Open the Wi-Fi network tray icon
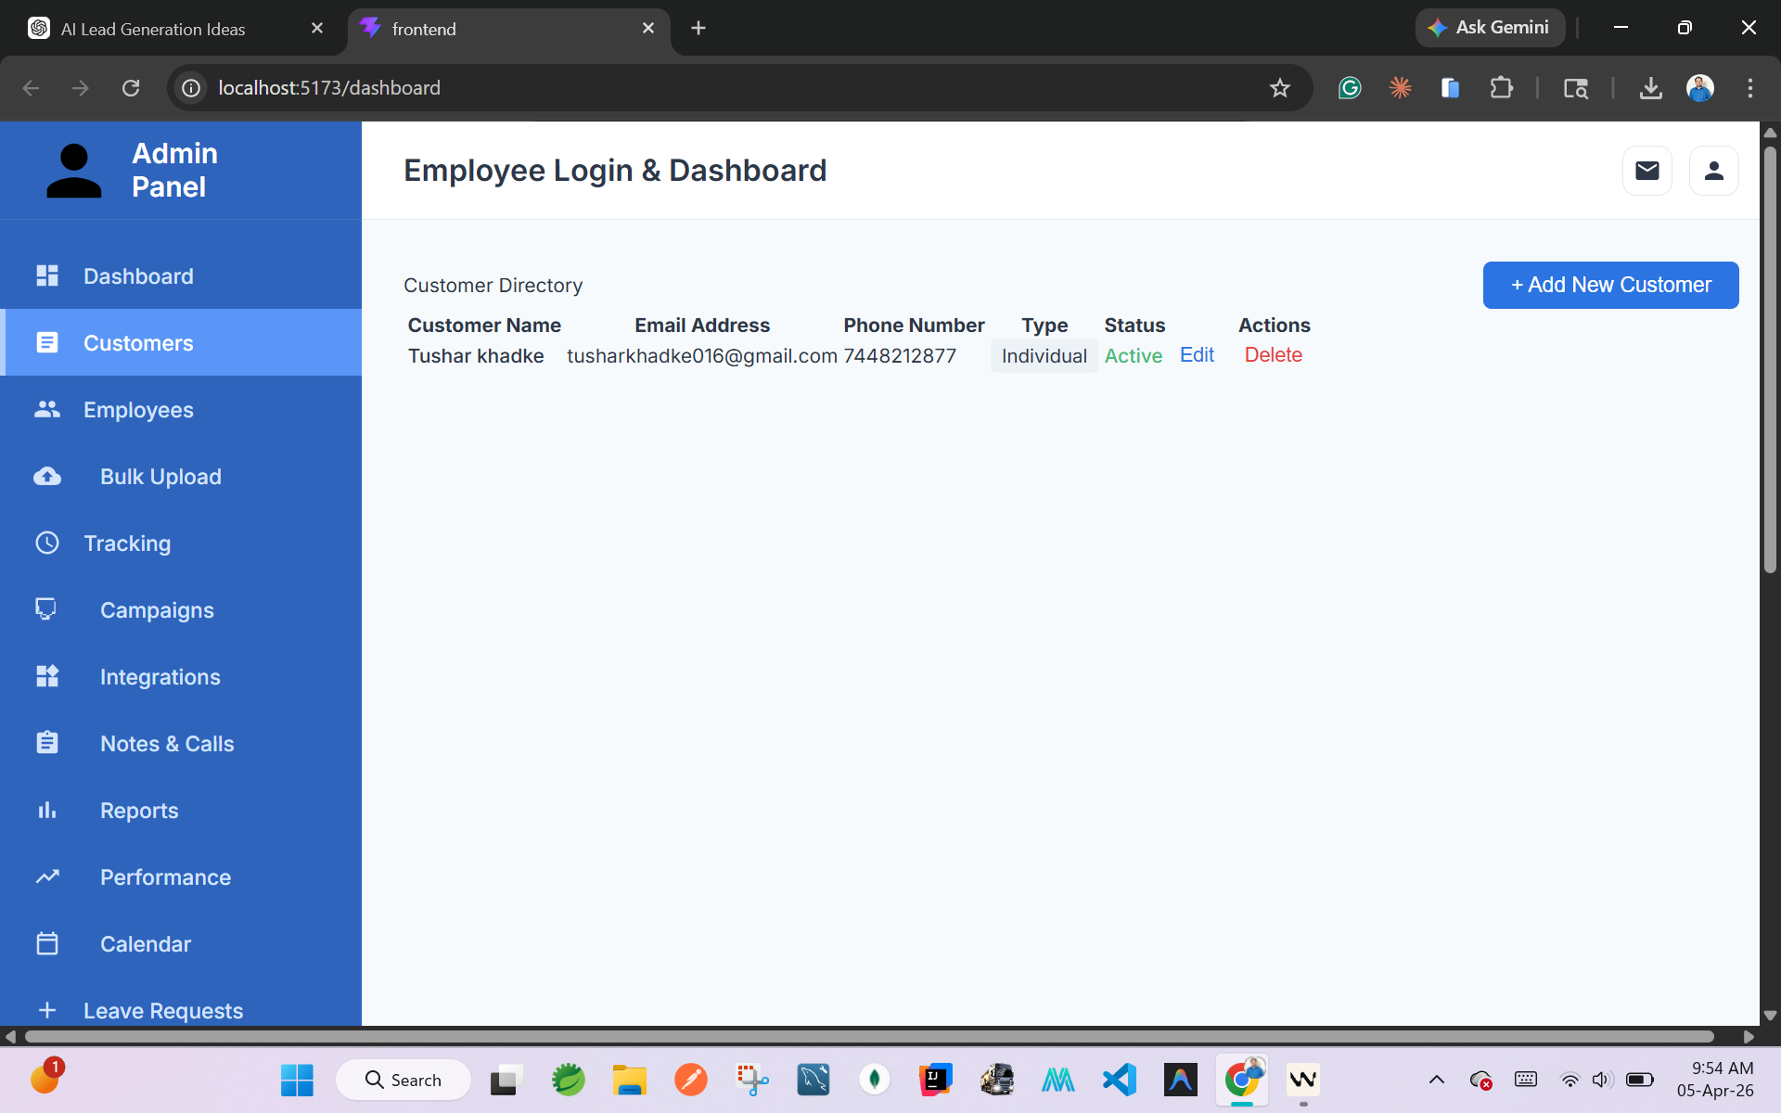 [x=1570, y=1080]
